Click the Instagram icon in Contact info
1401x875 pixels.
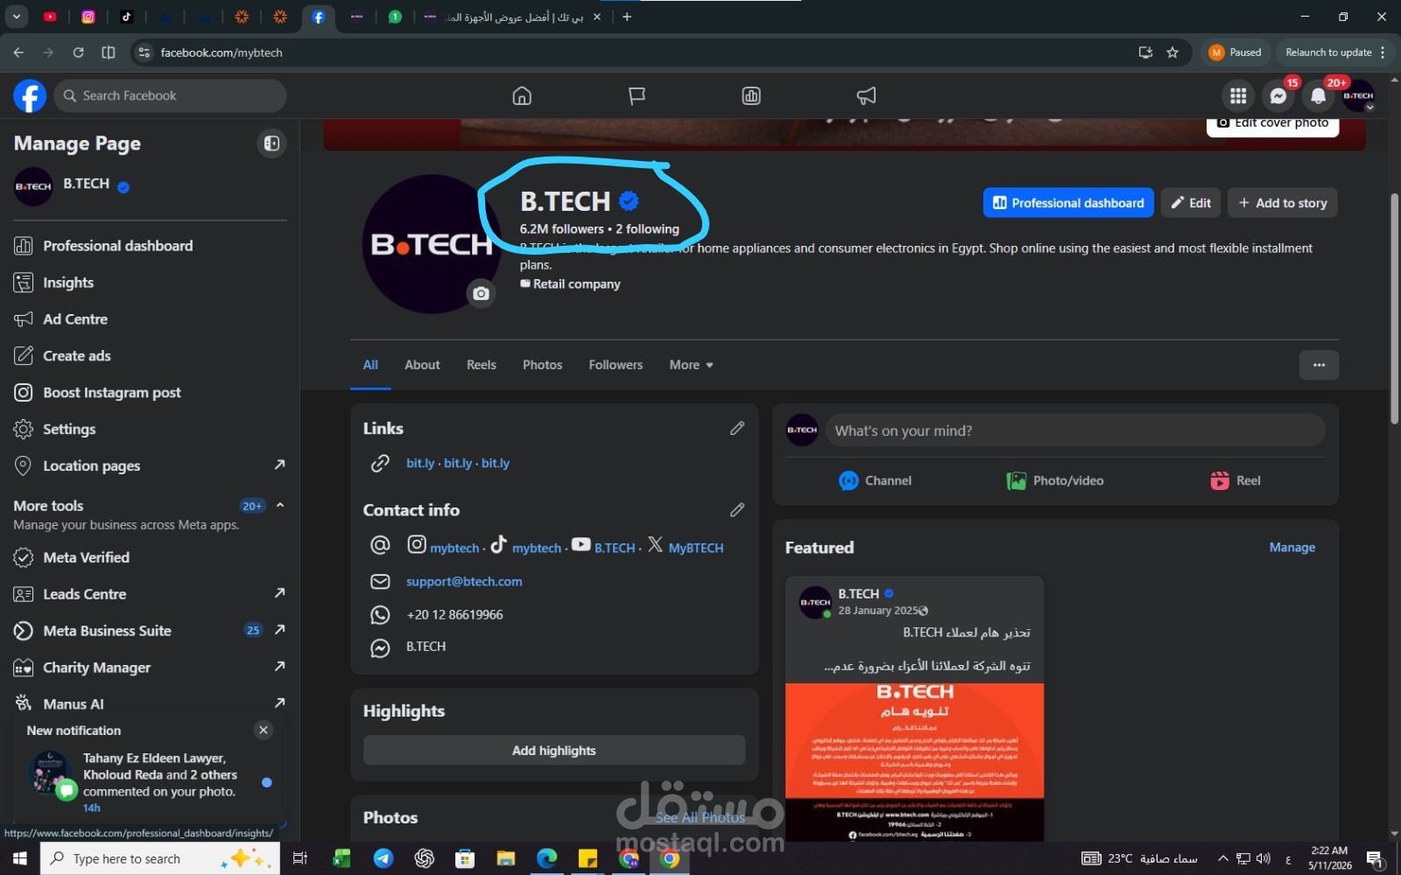[417, 544]
